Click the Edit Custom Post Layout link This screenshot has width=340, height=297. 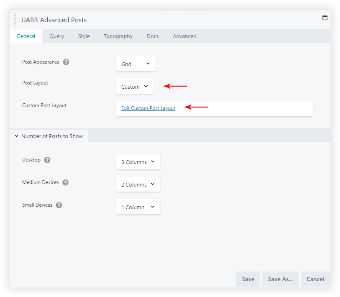(148, 108)
